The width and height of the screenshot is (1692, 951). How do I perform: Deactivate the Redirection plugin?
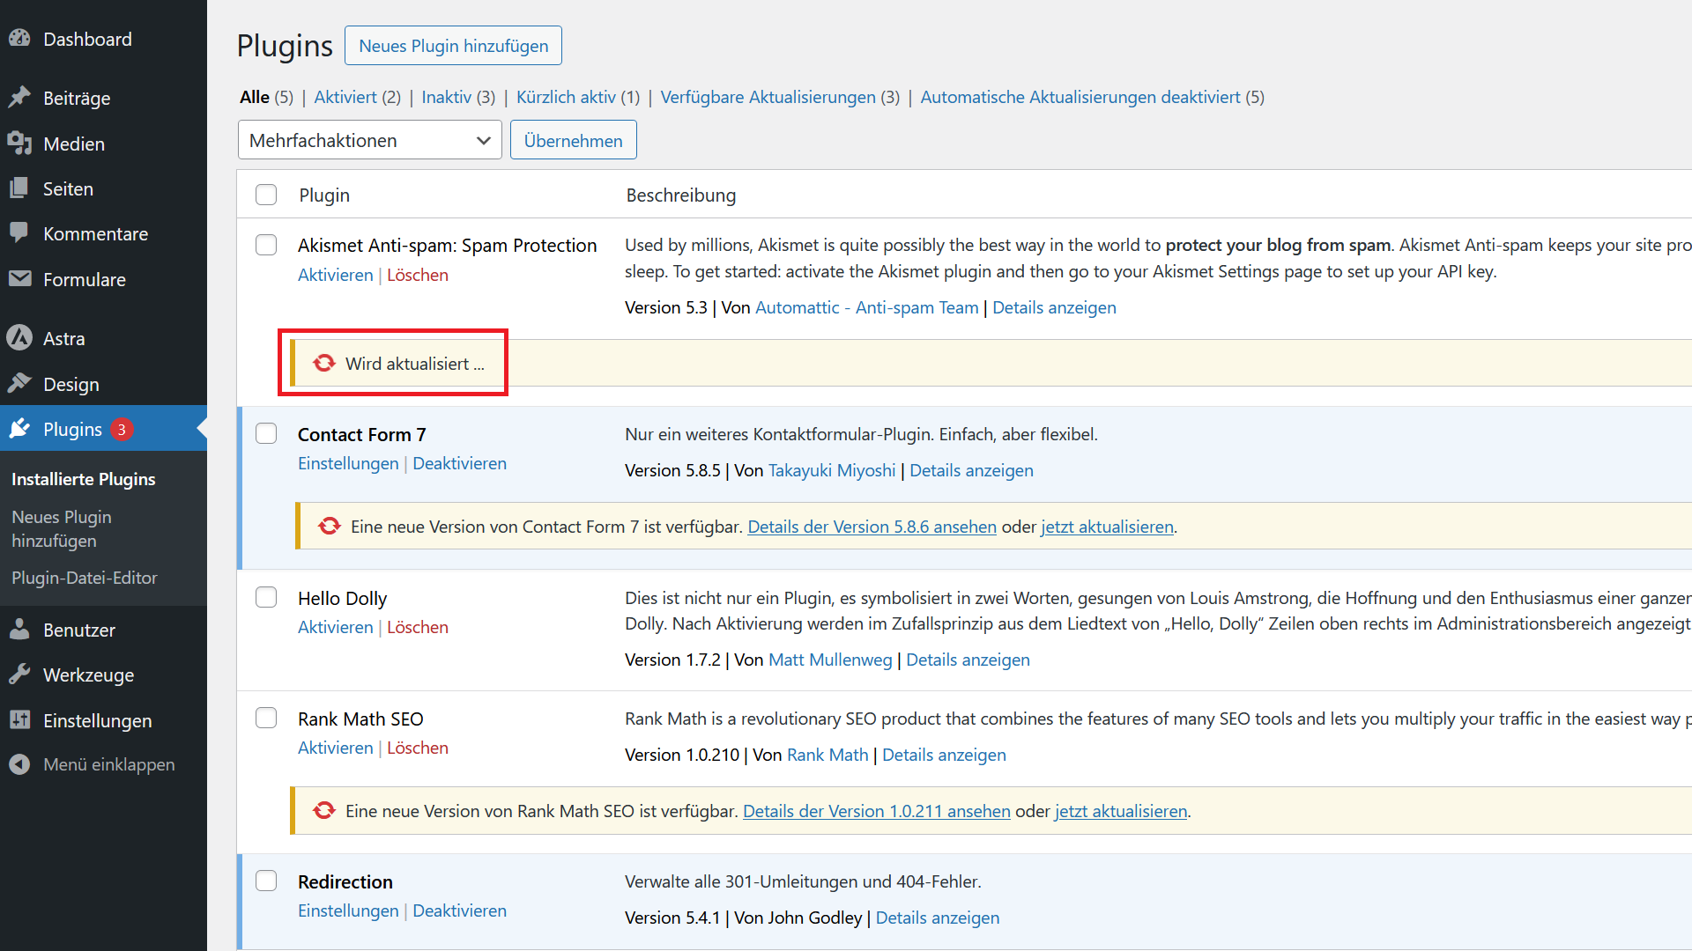pyautogui.click(x=459, y=910)
